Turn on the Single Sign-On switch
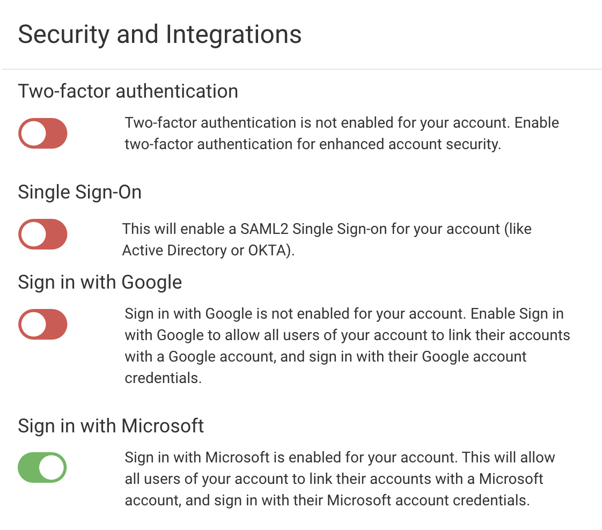The width and height of the screenshot is (602, 530). pyautogui.click(x=42, y=234)
